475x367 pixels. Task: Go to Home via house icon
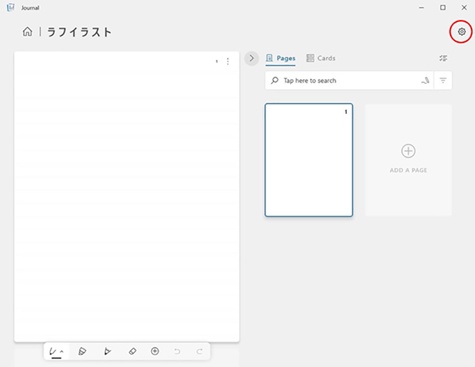coord(27,32)
